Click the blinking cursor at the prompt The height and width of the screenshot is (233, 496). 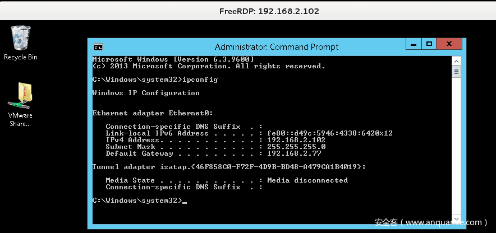[x=184, y=201]
